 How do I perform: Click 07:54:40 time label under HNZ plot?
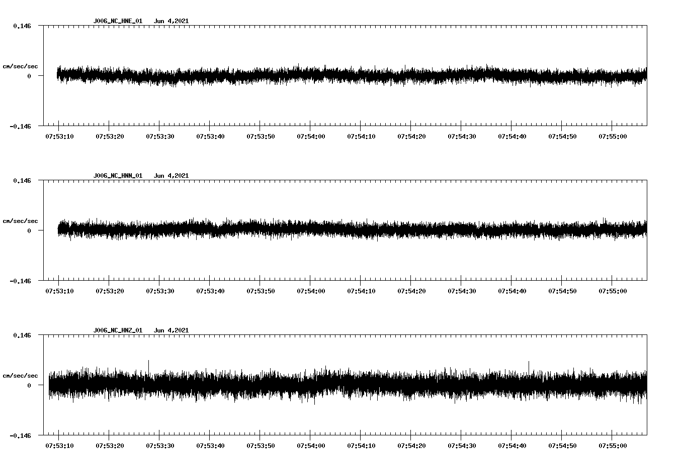(x=512, y=445)
